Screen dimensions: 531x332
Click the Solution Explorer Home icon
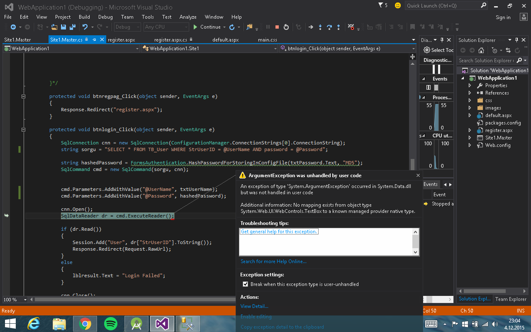coord(481,50)
